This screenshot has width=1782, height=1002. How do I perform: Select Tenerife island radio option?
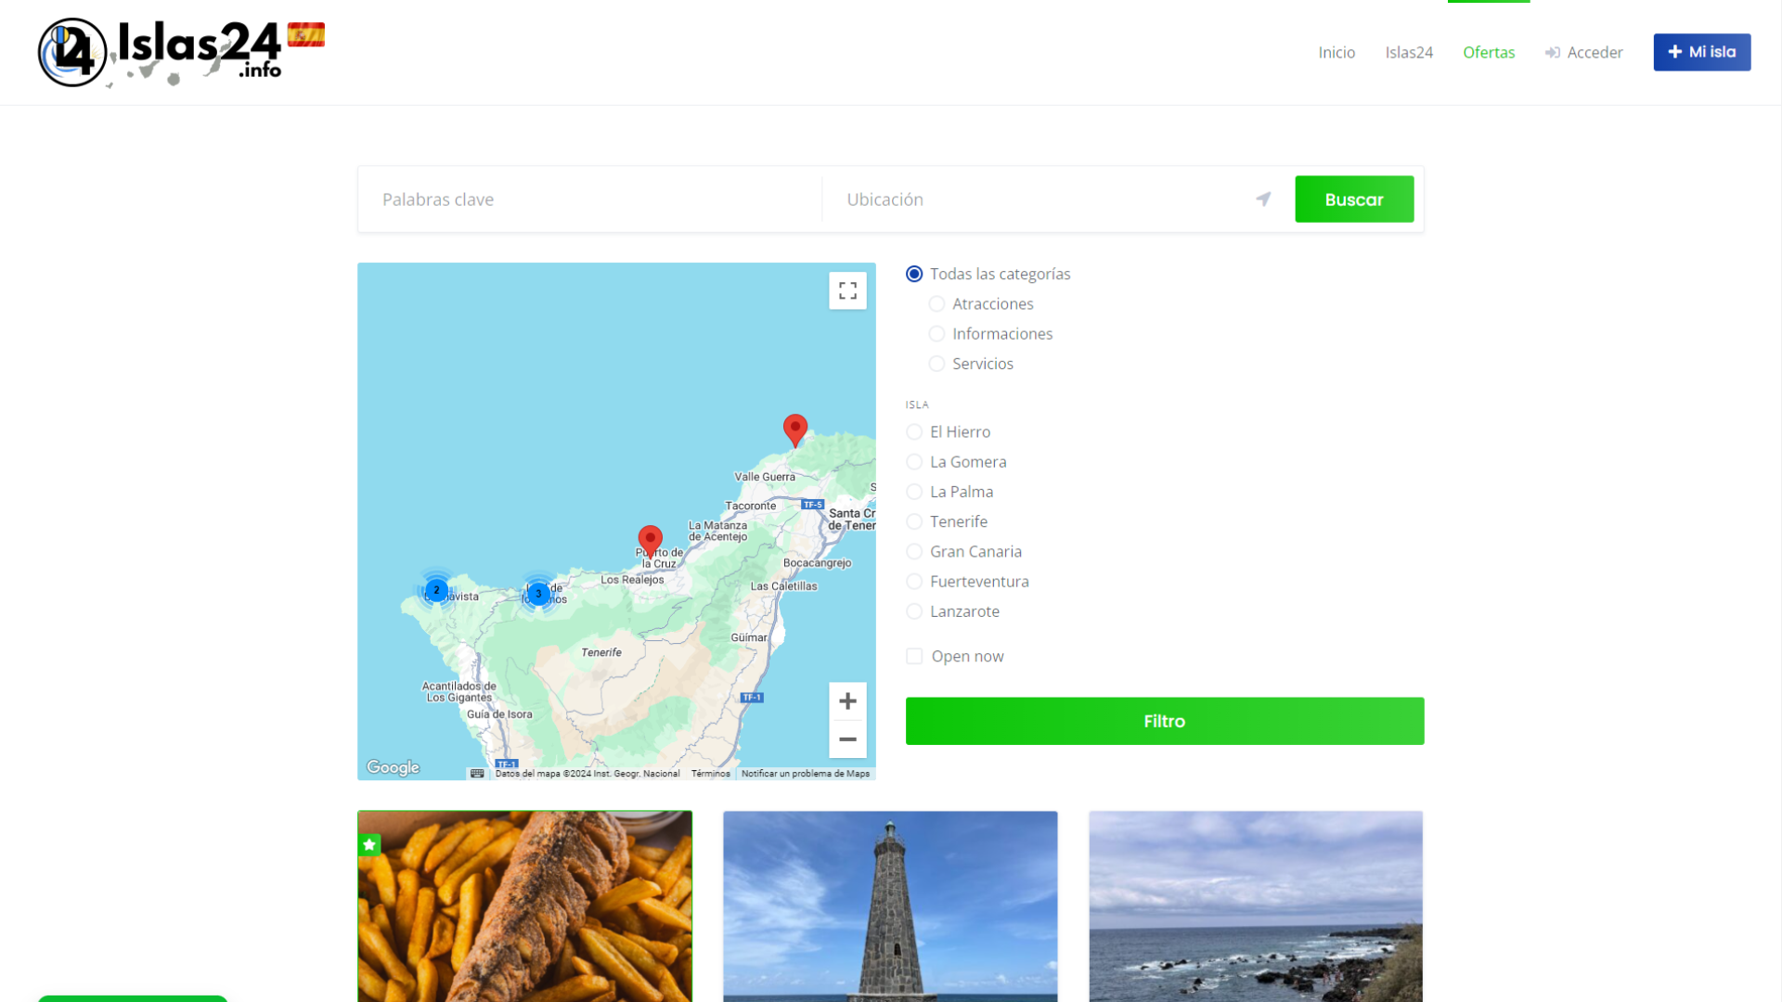[914, 521]
